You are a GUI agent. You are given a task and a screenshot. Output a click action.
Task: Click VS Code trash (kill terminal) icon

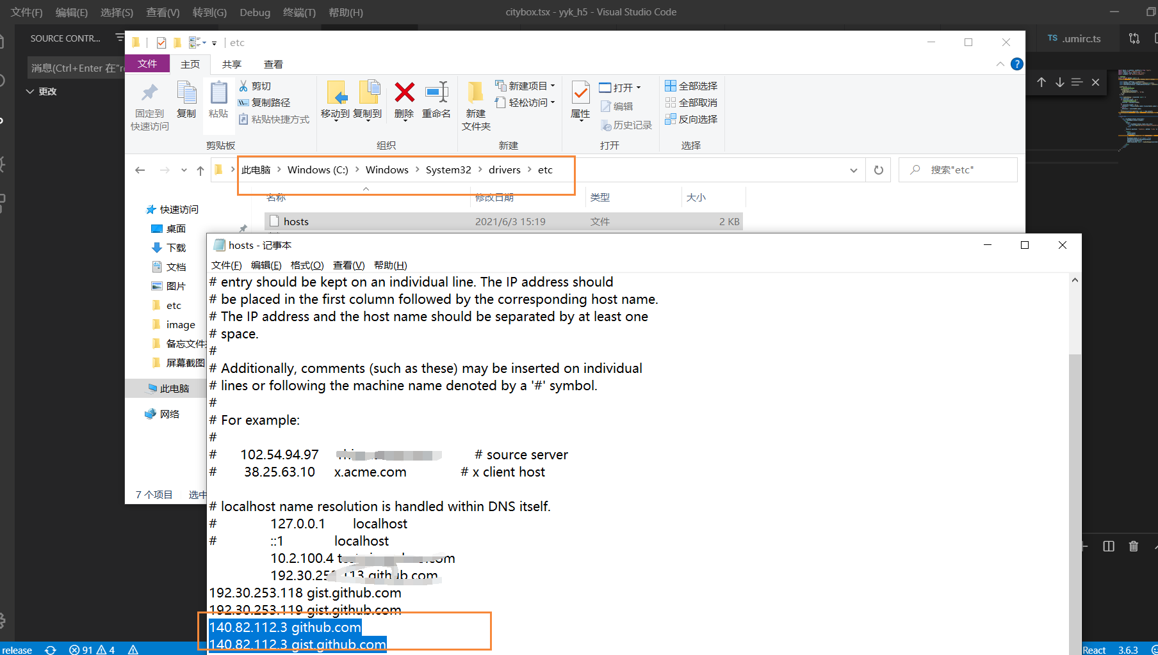(x=1134, y=546)
